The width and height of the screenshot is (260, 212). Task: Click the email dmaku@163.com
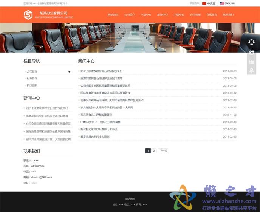point(42,177)
